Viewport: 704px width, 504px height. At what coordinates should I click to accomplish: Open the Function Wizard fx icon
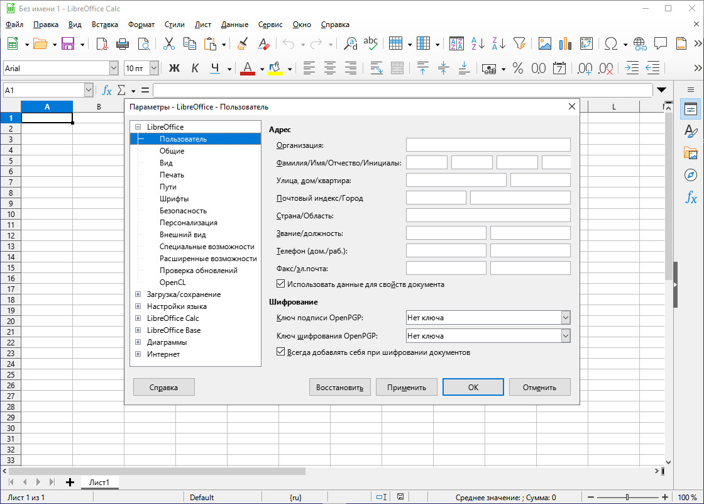(107, 90)
